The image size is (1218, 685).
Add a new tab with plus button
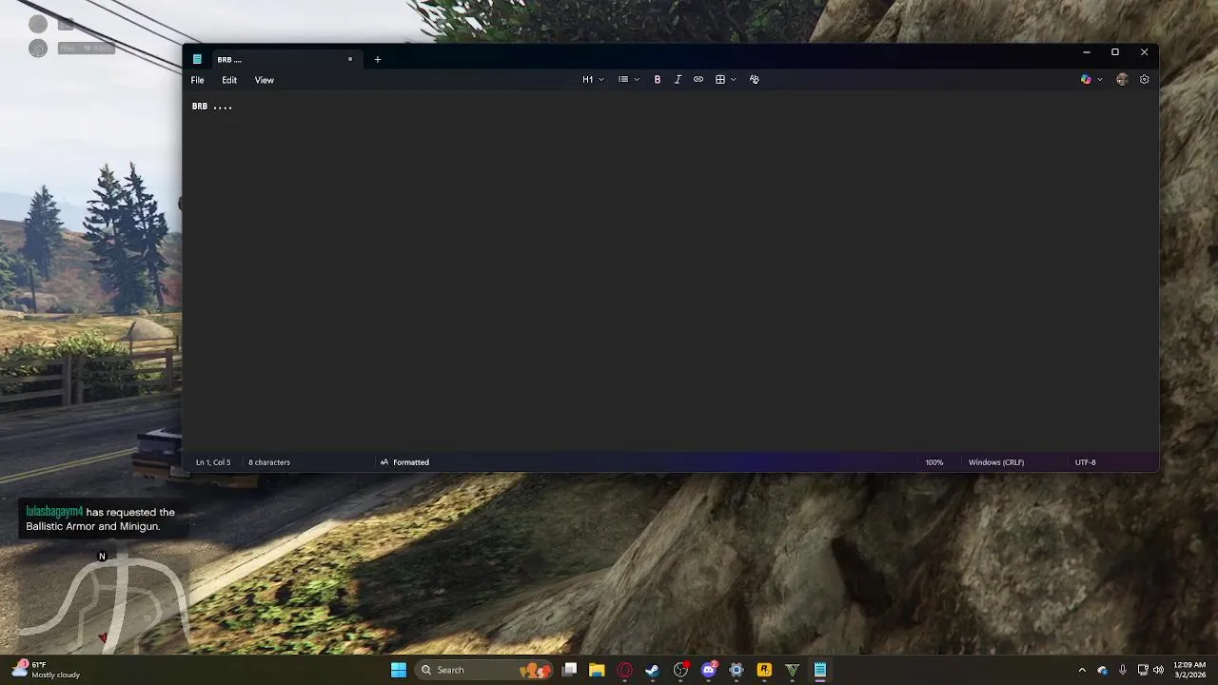pyautogui.click(x=378, y=60)
